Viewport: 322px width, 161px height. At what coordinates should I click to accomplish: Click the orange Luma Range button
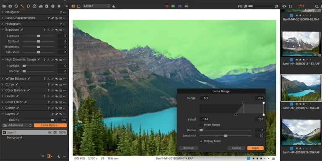(x=50, y=125)
